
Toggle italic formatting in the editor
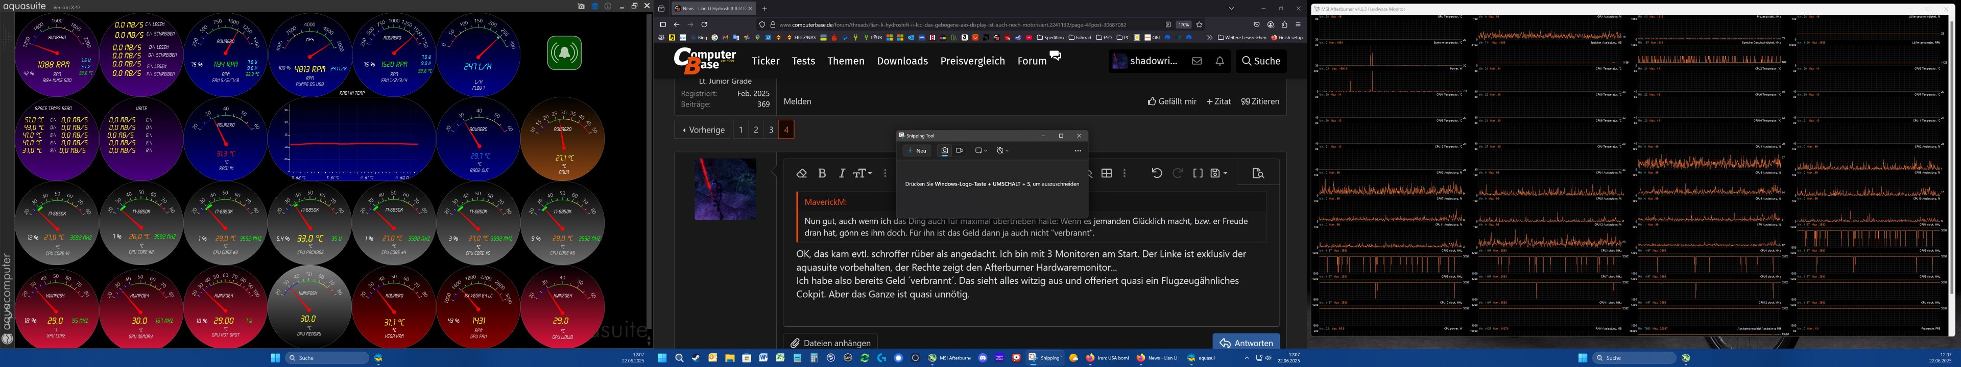point(842,173)
